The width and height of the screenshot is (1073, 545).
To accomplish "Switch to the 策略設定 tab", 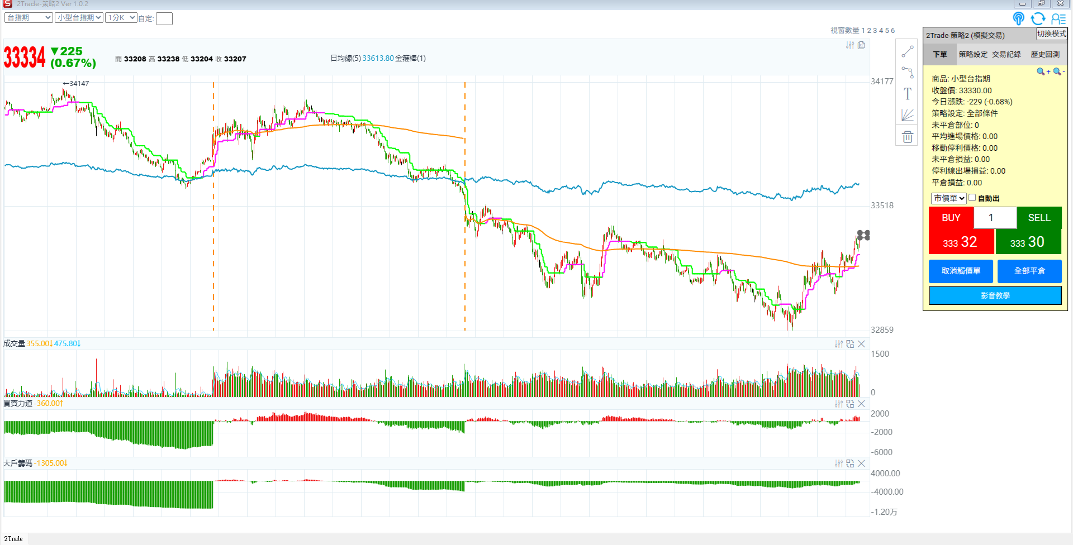I will pyautogui.click(x=973, y=54).
